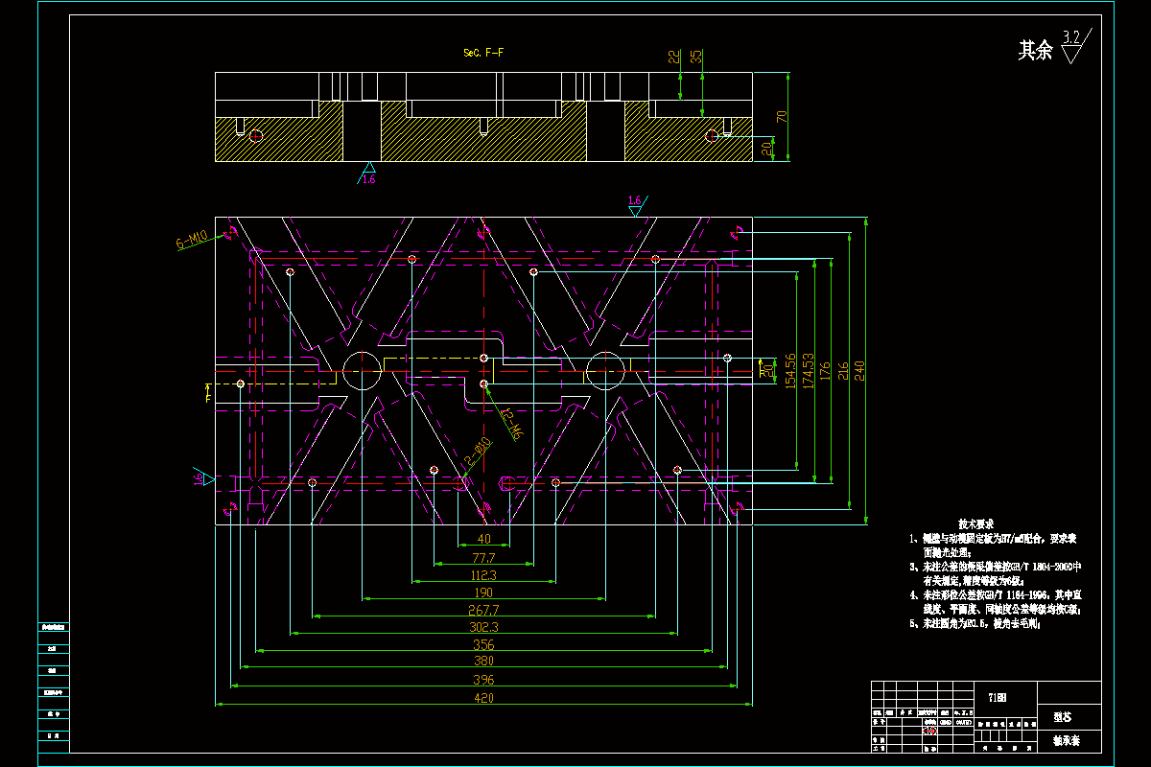This screenshot has width=1151, height=767.
Task: Select the "396" horizontal dimension
Action: coord(483,679)
